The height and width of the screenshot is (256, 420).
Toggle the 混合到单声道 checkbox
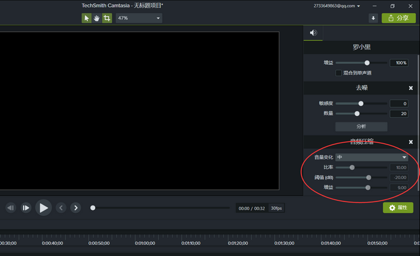pyautogui.click(x=338, y=73)
